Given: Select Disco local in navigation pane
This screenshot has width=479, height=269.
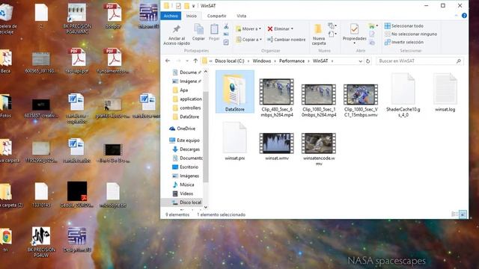Looking at the screenshot, I should [x=186, y=202].
